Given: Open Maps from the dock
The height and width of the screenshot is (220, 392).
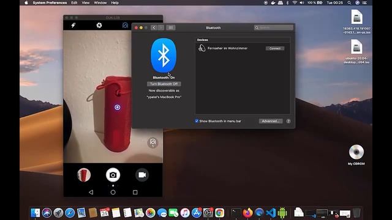Looking at the screenshot, I should coord(139,213).
